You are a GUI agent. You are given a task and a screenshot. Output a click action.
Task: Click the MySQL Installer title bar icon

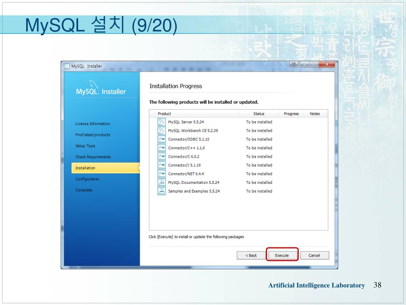[67, 66]
